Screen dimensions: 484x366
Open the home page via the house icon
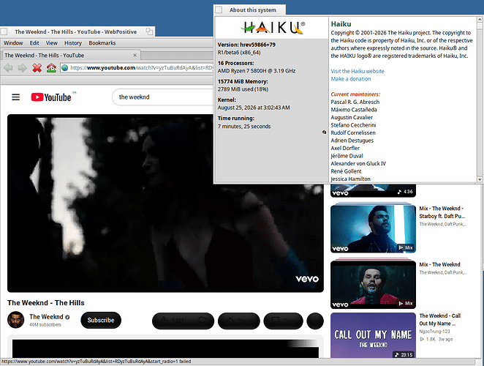point(51,67)
